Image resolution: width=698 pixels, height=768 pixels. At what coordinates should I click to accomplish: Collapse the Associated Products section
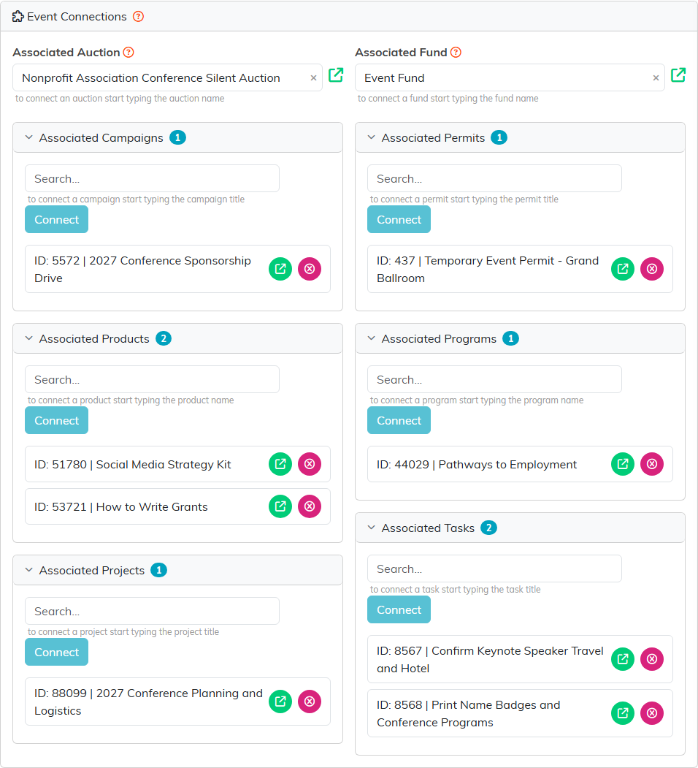[29, 338]
